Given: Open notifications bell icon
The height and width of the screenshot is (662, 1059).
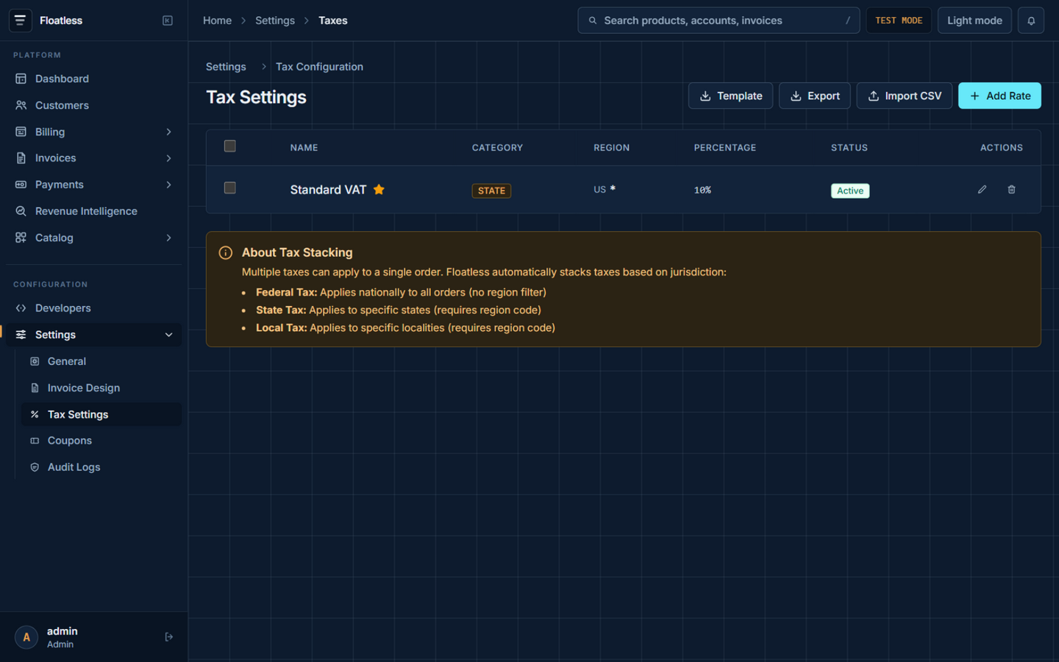Looking at the screenshot, I should click(x=1031, y=21).
